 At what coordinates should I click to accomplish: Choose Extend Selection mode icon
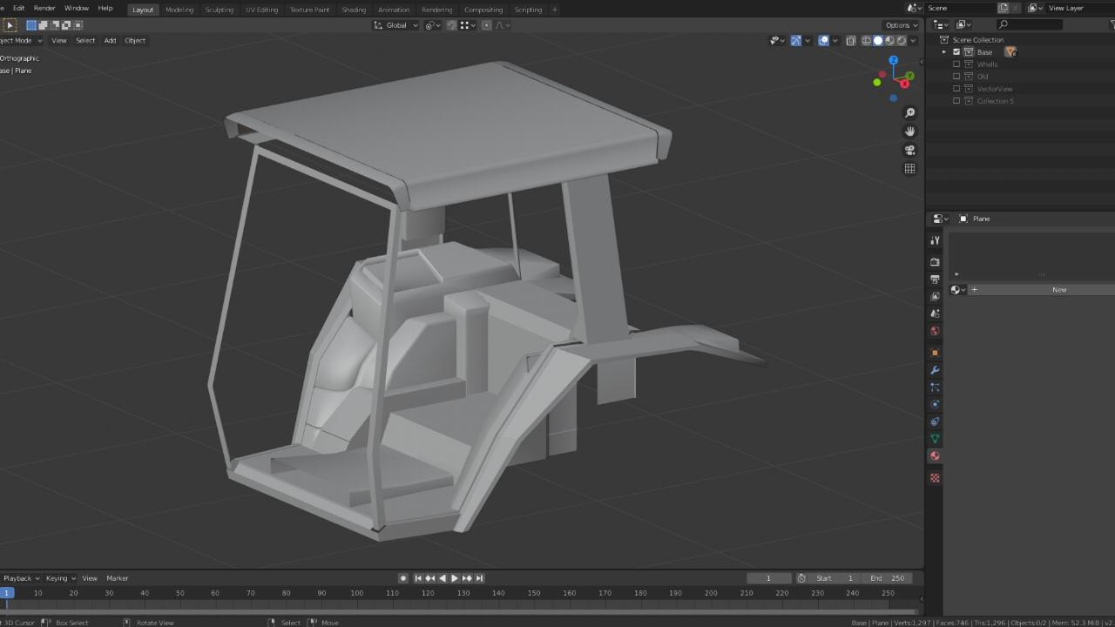pos(43,25)
